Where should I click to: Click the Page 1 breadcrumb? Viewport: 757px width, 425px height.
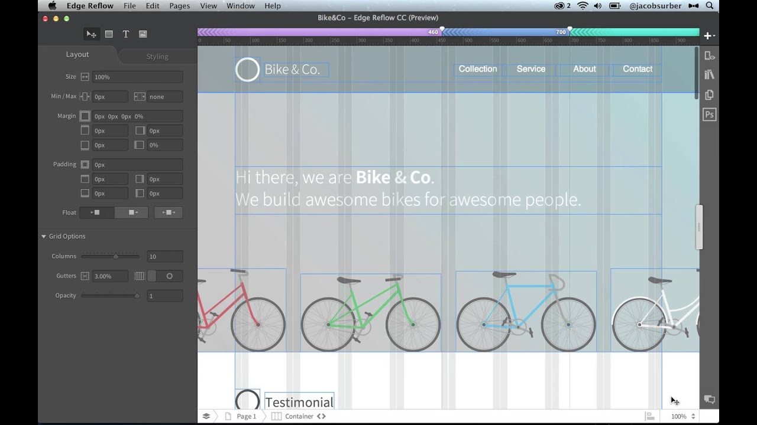[x=247, y=416]
